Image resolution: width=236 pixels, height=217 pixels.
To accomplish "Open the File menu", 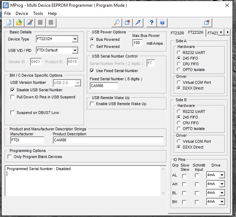I will [x=7, y=13].
